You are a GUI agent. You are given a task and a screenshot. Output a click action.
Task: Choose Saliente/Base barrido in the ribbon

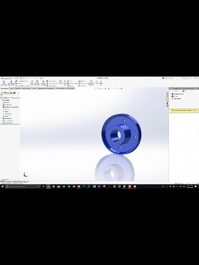coord(22,81)
